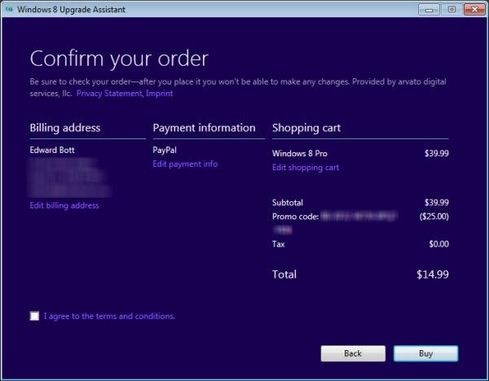Maximize the Upgrade Assistant window
Image resolution: width=489 pixels, height=381 pixels.
point(452,9)
